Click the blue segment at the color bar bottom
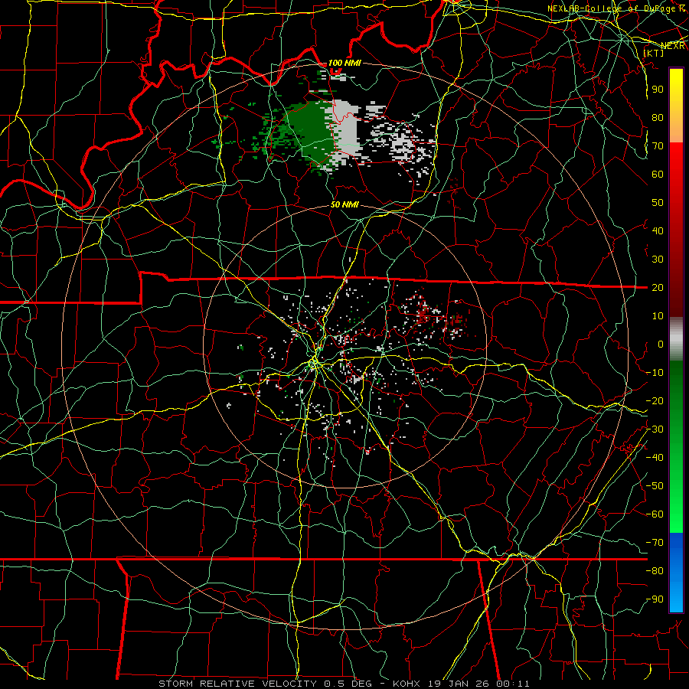 tap(676, 573)
